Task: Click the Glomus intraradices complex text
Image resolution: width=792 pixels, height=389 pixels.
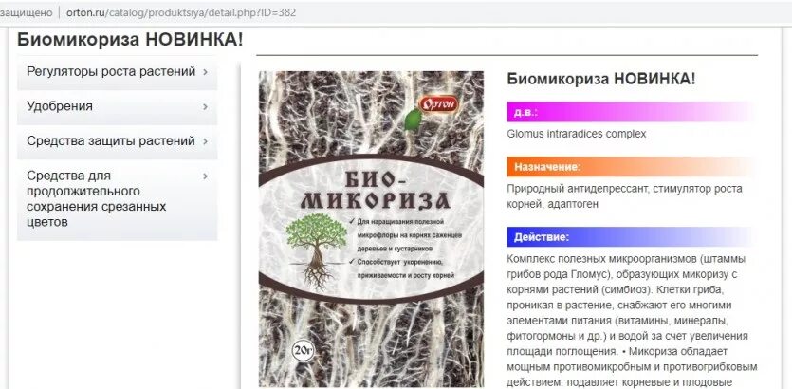Action: [577, 134]
